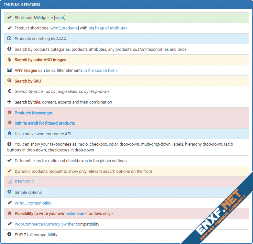Click the picture icon beside ANY Images
The height and width of the screenshot is (244, 253).
pos(9,70)
